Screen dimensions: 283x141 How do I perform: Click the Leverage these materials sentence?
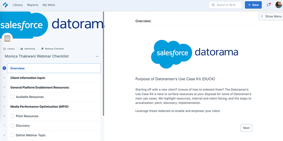pos(178,111)
